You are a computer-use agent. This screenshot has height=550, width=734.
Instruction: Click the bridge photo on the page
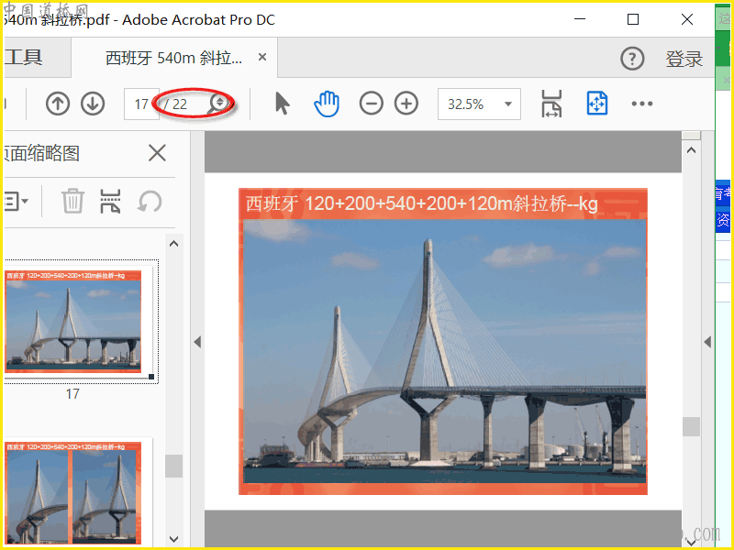click(x=445, y=351)
